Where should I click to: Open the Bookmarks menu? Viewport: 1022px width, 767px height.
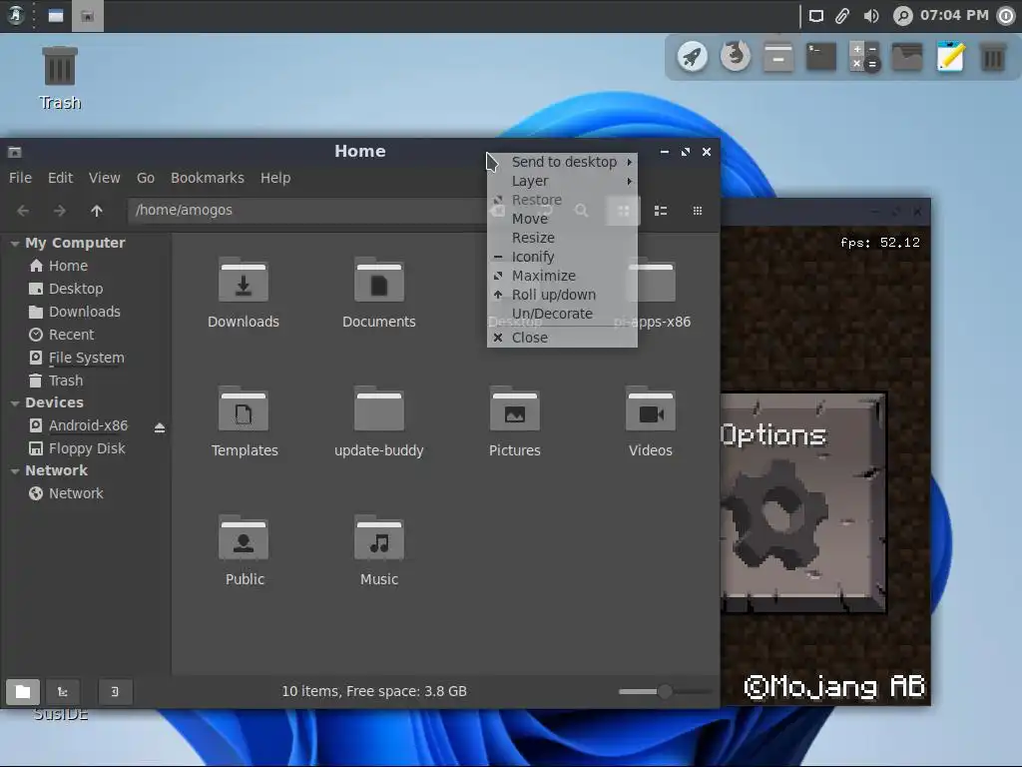[208, 178]
